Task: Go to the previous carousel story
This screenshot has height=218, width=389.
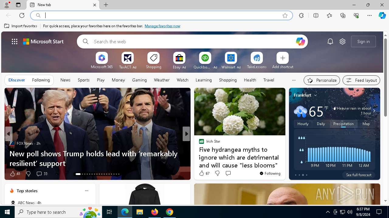Action: tap(9, 134)
